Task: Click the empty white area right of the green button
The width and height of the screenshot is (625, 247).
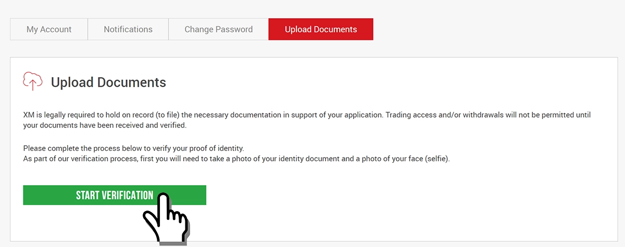Action: (x=406, y=195)
